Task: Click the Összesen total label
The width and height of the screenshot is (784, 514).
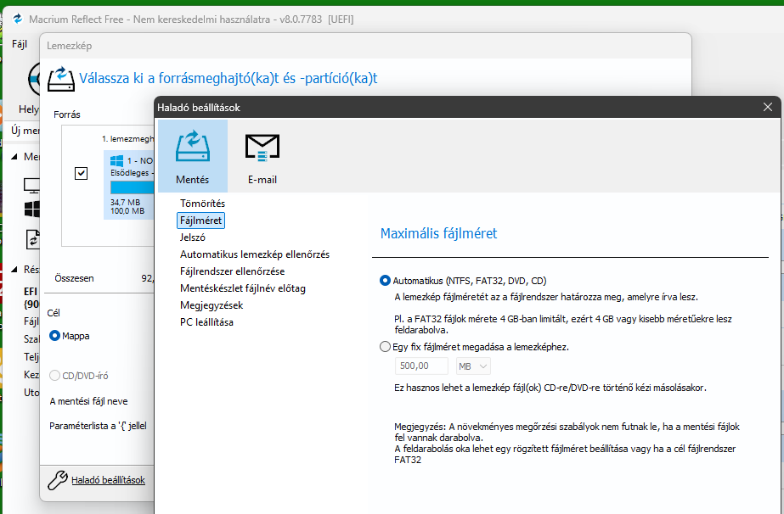Action: (74, 278)
